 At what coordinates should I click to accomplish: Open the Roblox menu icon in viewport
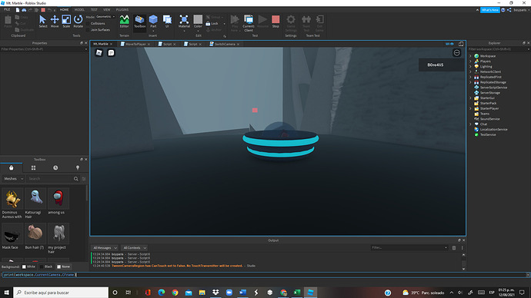[99, 53]
